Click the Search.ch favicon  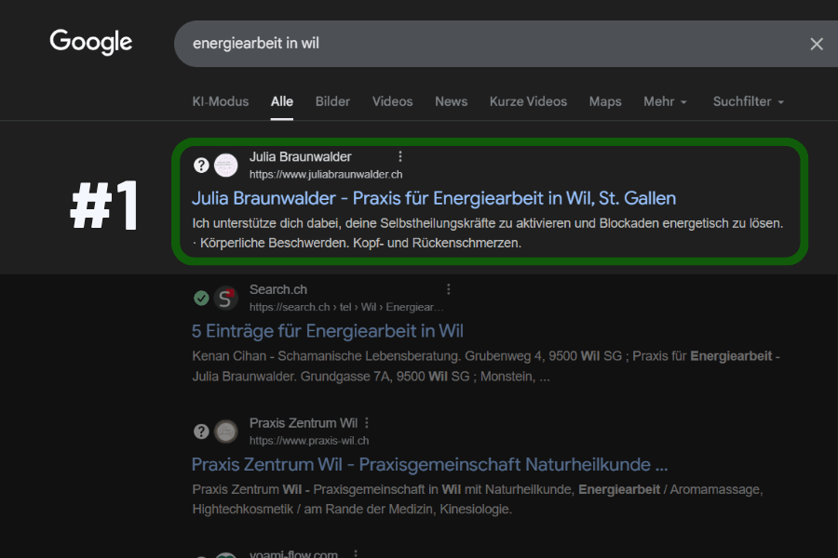226,298
